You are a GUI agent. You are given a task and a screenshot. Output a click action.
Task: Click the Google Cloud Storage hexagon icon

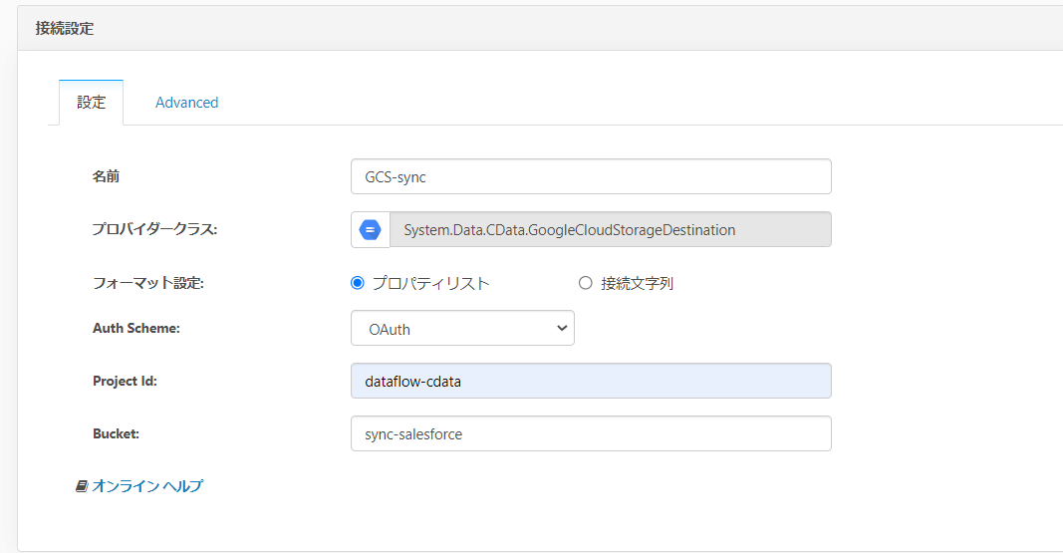click(x=370, y=229)
